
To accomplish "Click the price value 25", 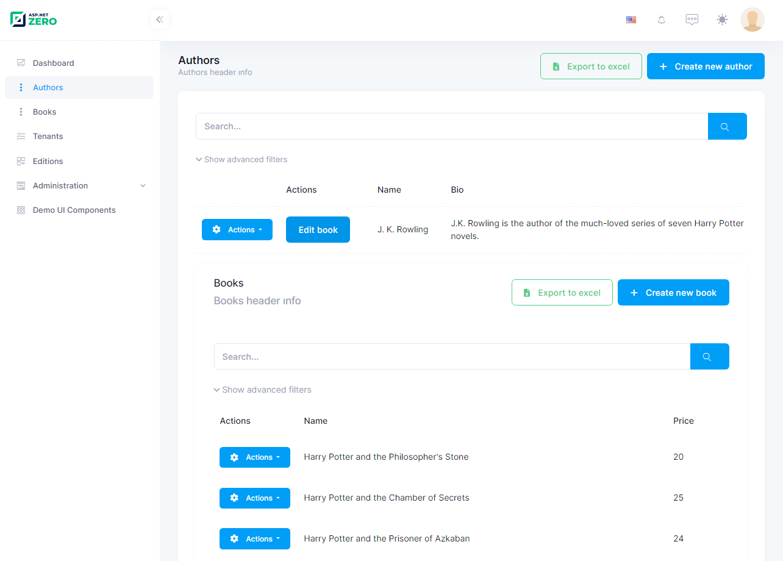I will click(x=678, y=498).
